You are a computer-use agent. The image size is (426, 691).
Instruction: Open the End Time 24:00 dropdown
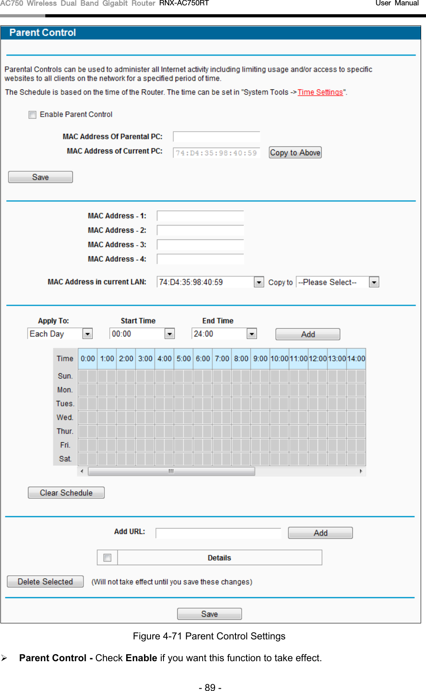(x=224, y=334)
